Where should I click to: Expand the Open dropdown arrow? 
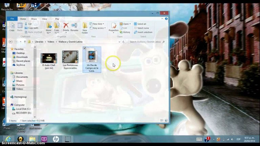[x=130, y=24]
